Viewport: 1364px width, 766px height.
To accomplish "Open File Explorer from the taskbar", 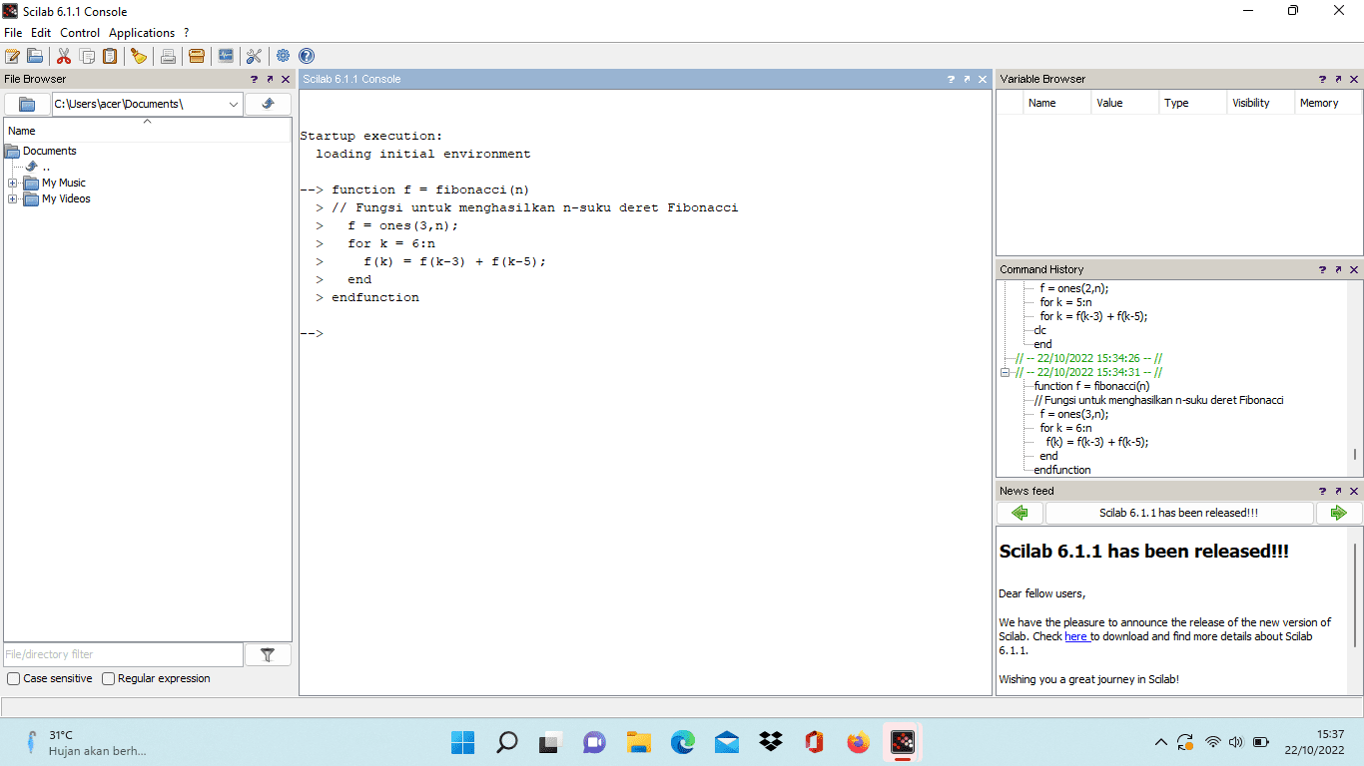I will click(x=638, y=742).
